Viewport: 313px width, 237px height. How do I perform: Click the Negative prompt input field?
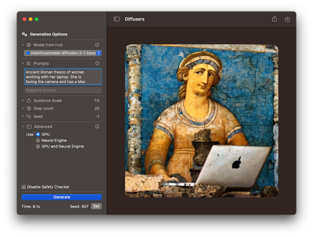coord(63,90)
